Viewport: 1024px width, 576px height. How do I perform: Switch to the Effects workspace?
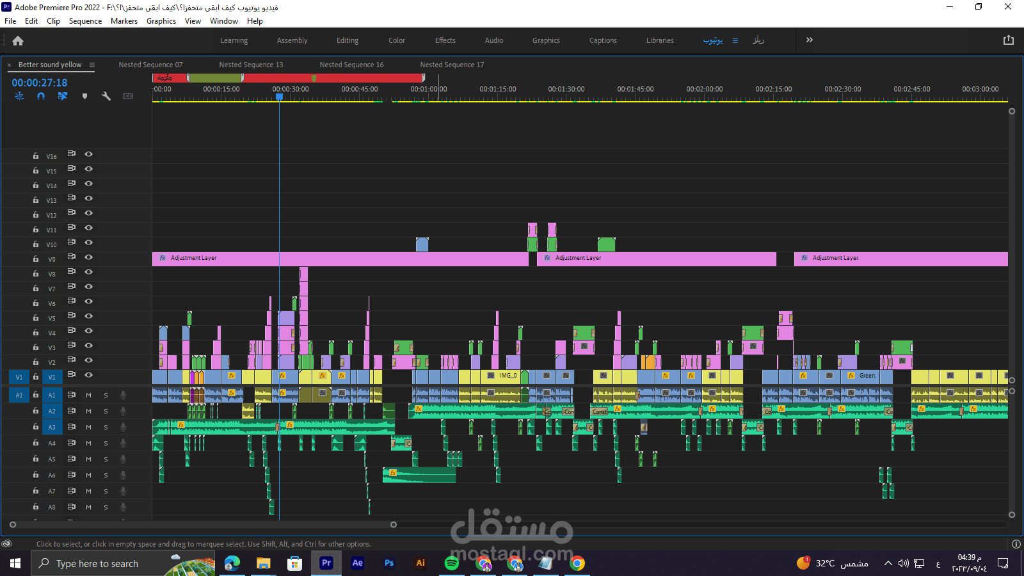tap(445, 40)
